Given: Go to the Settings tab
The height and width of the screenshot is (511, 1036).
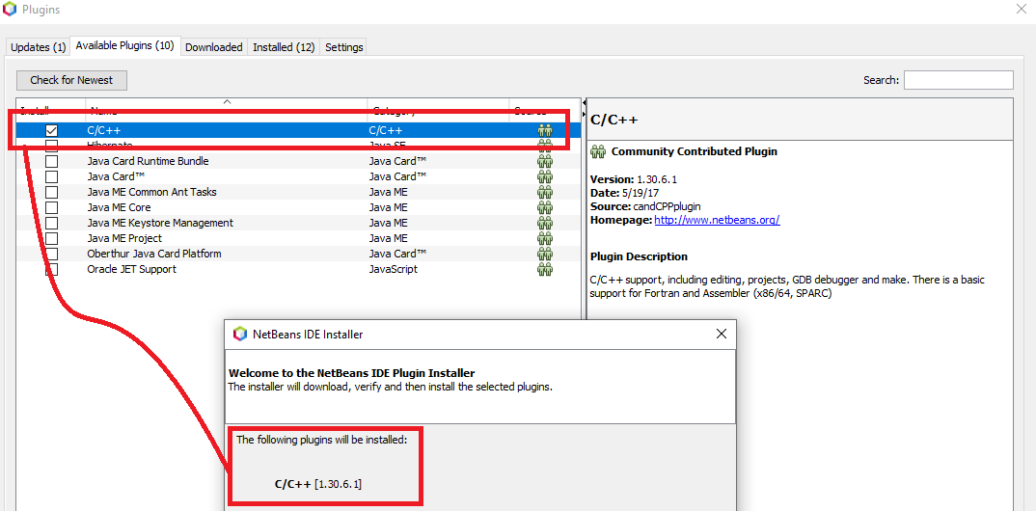Looking at the screenshot, I should pos(344,47).
